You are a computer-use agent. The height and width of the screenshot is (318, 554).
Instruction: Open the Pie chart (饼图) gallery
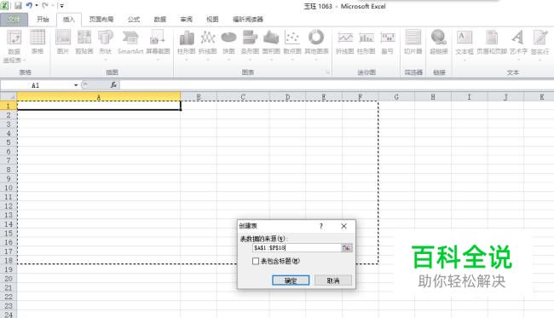tap(228, 44)
